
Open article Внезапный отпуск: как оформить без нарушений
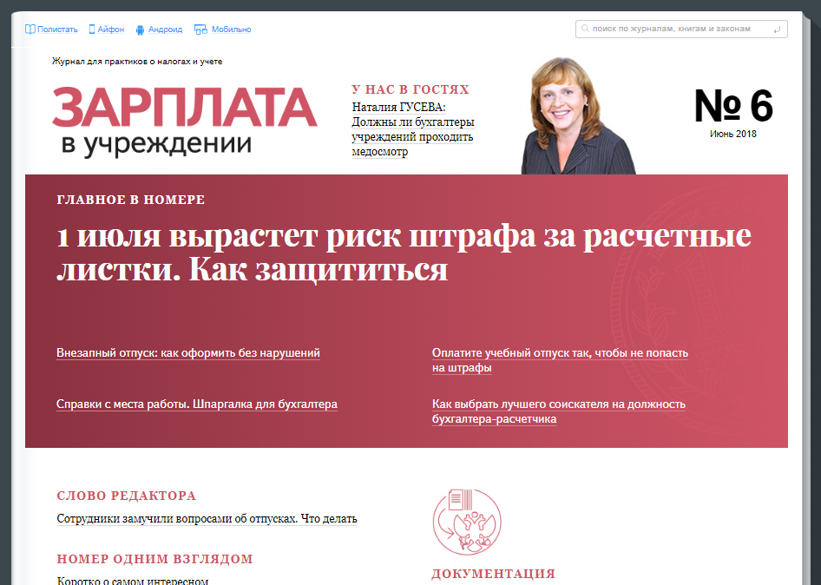click(x=188, y=353)
